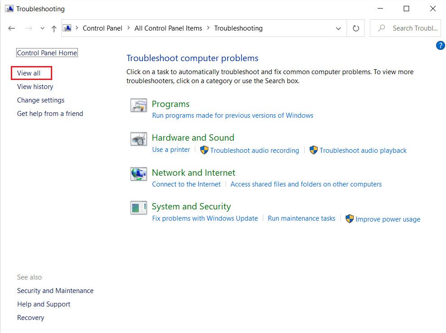This screenshot has height=333, width=446.
Task: Select the Network and Internet globe icon
Action: [x=139, y=174]
